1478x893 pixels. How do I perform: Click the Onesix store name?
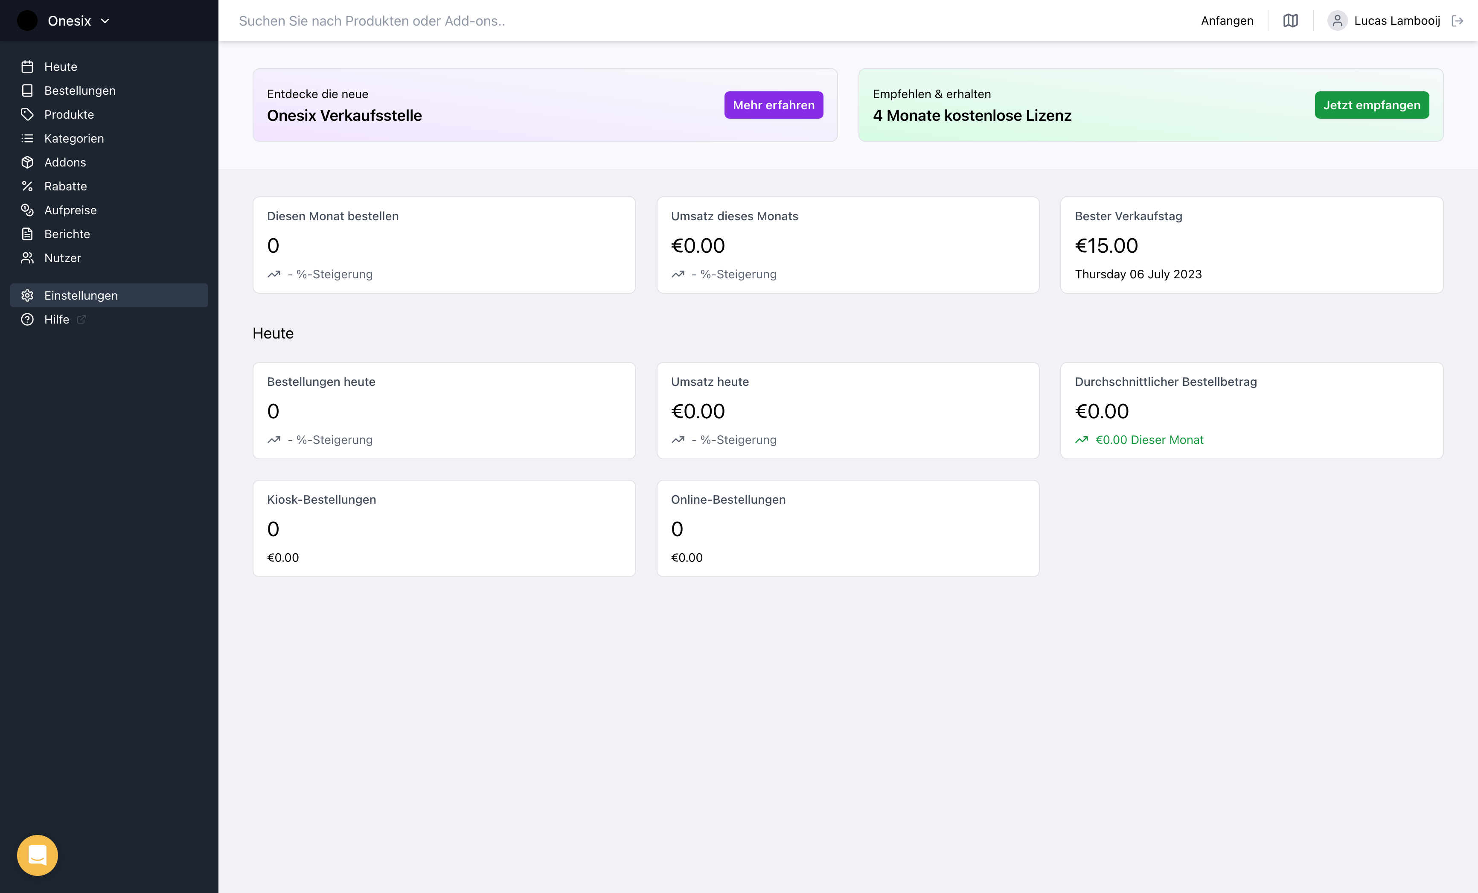coord(70,21)
